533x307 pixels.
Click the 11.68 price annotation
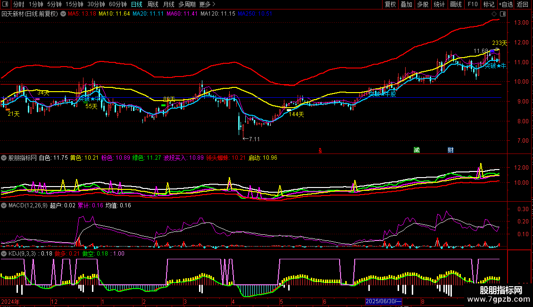coord(481,51)
